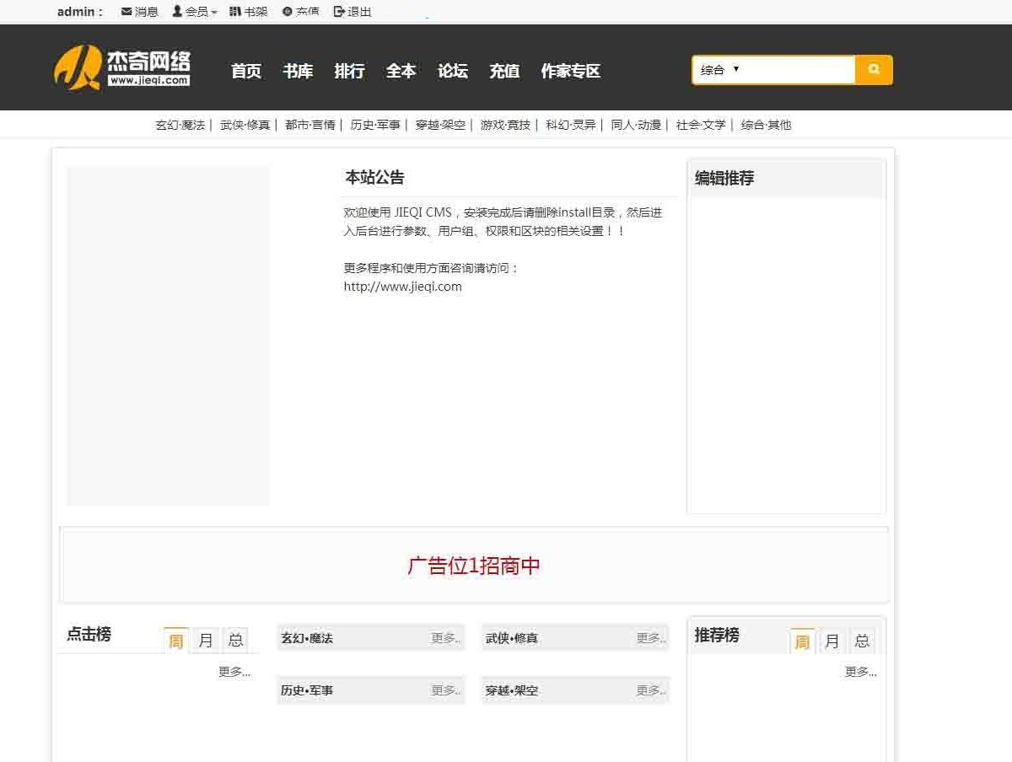The width and height of the screenshot is (1012, 762).
Task: Click 更多 next to 武侠•修真
Action: click(x=650, y=638)
